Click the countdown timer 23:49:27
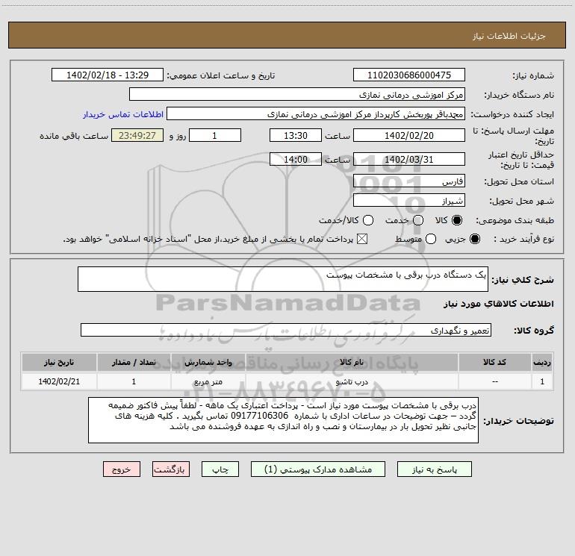 137,135
